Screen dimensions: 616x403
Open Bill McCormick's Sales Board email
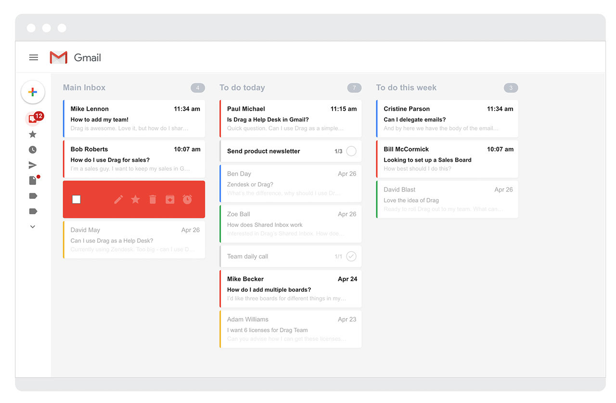(447, 159)
